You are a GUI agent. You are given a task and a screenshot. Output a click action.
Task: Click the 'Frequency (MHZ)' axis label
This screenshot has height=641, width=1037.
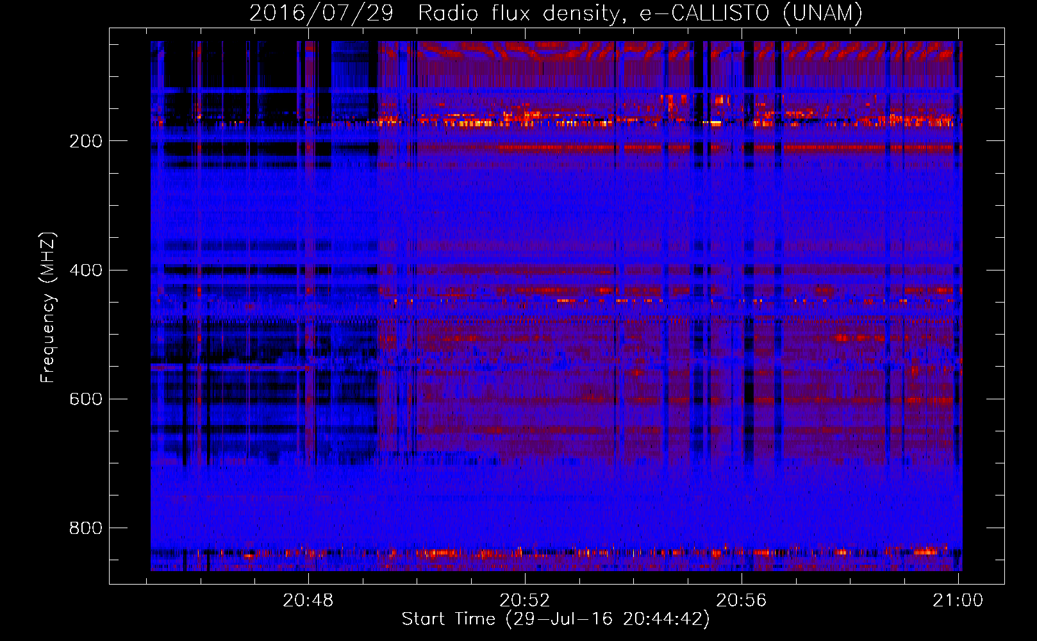tap(48, 308)
